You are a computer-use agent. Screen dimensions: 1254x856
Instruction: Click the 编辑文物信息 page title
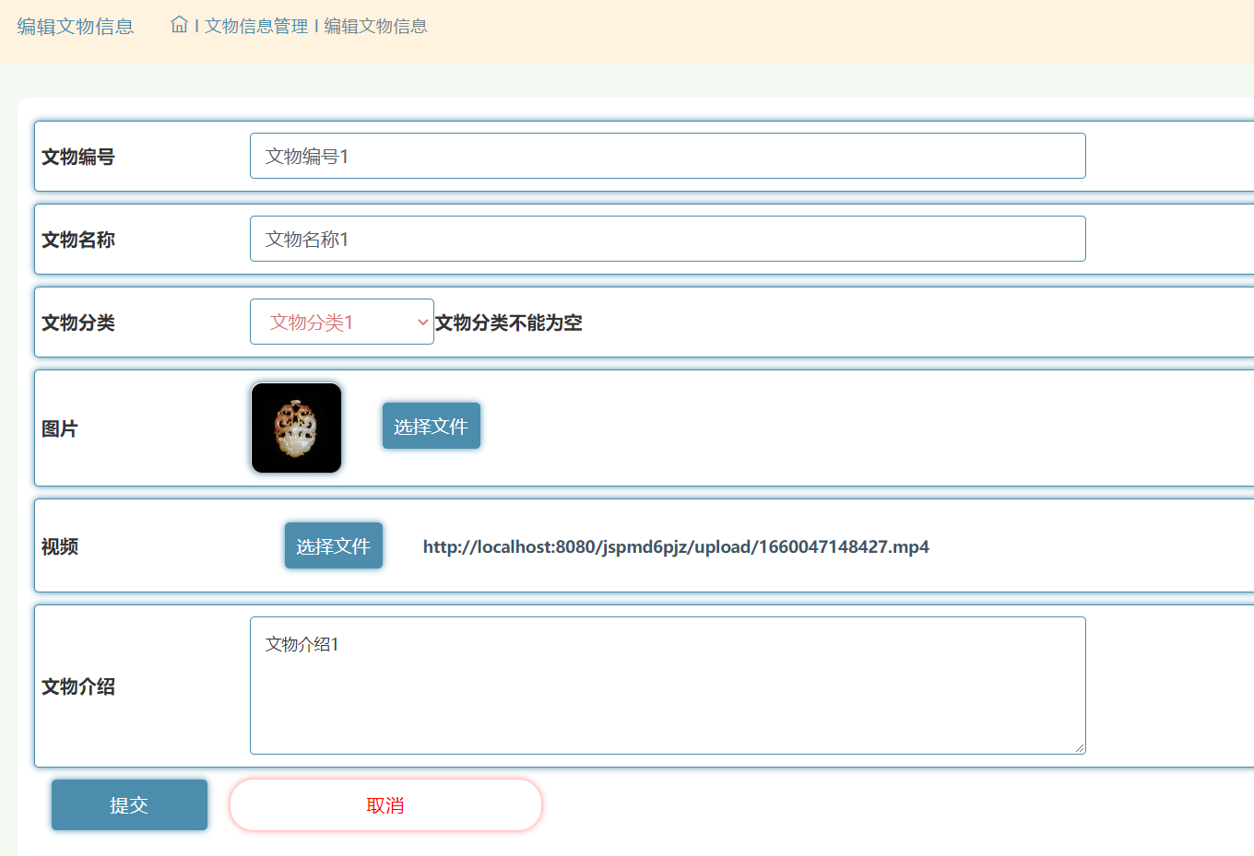(74, 27)
